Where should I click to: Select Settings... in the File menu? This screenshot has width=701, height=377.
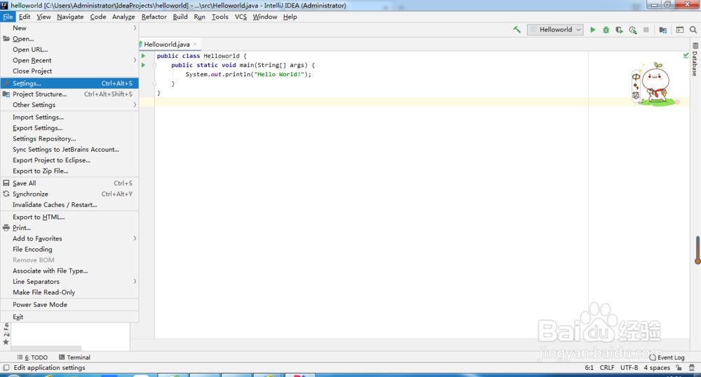click(x=69, y=83)
